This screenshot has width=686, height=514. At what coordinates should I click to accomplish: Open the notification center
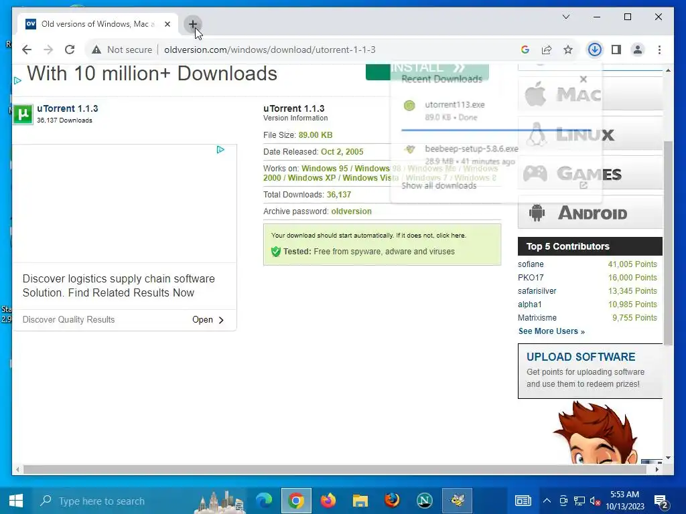coord(661,501)
